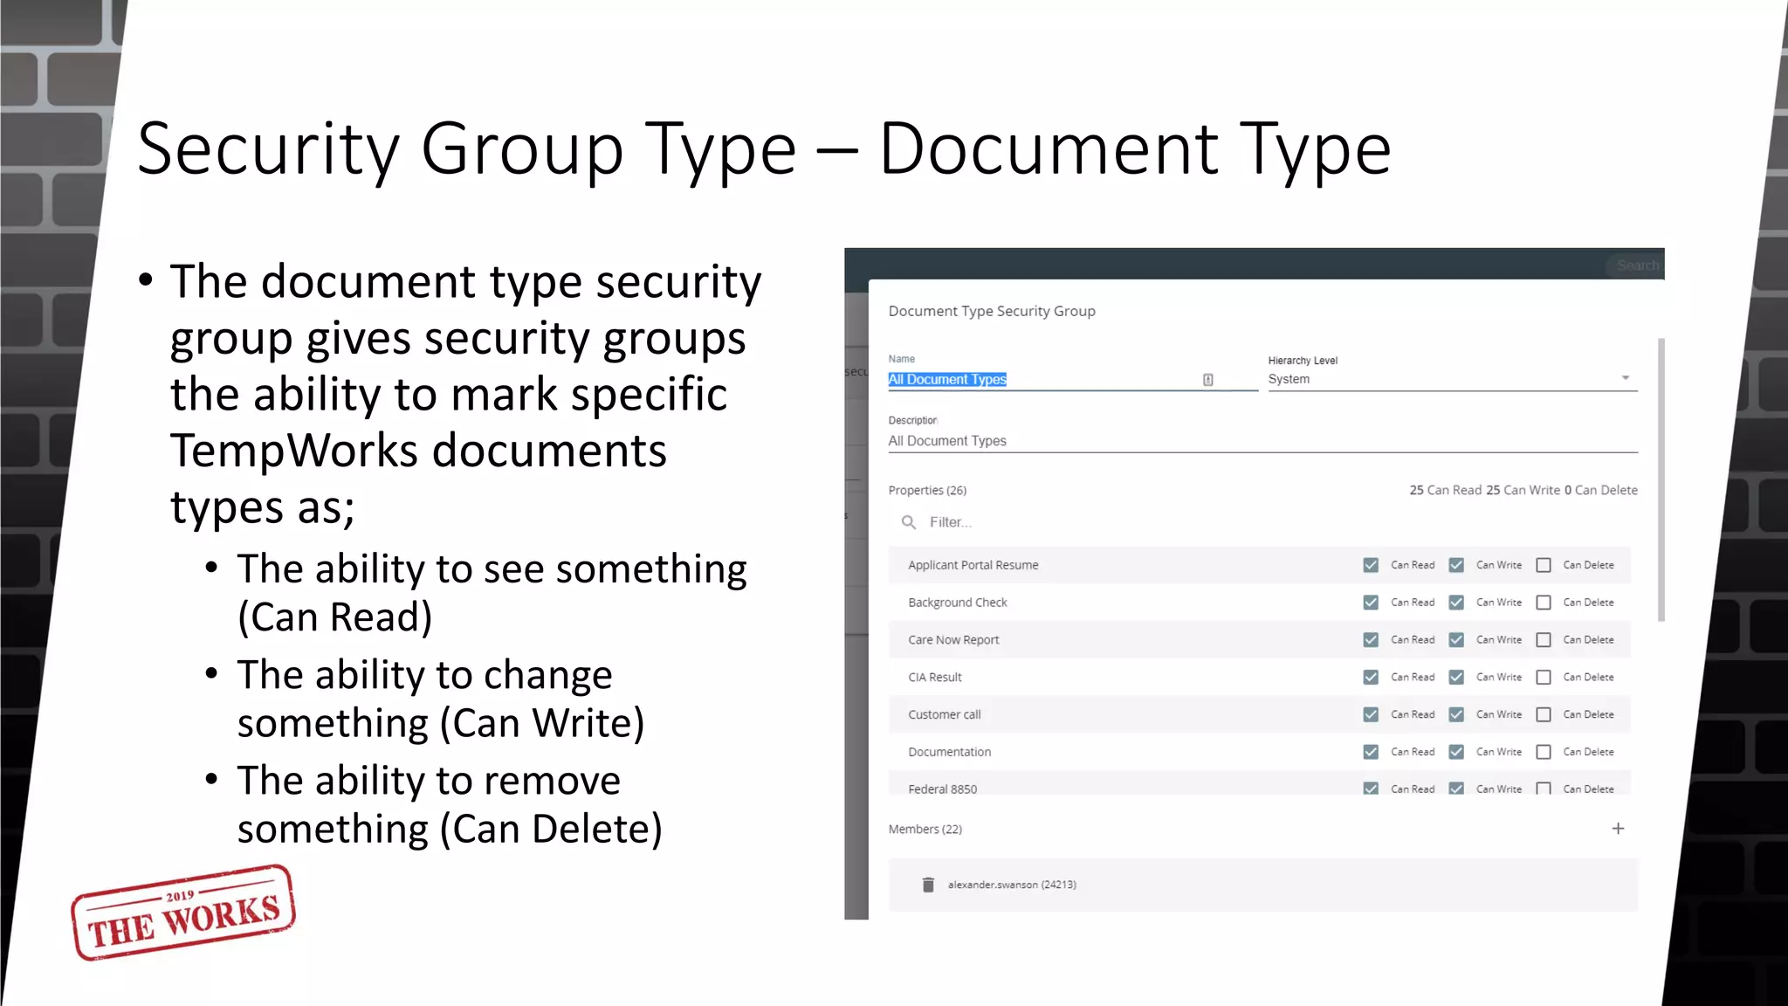Image resolution: width=1788 pixels, height=1006 pixels.
Task: Click the small icon inside the Name field
Action: [x=1208, y=380]
